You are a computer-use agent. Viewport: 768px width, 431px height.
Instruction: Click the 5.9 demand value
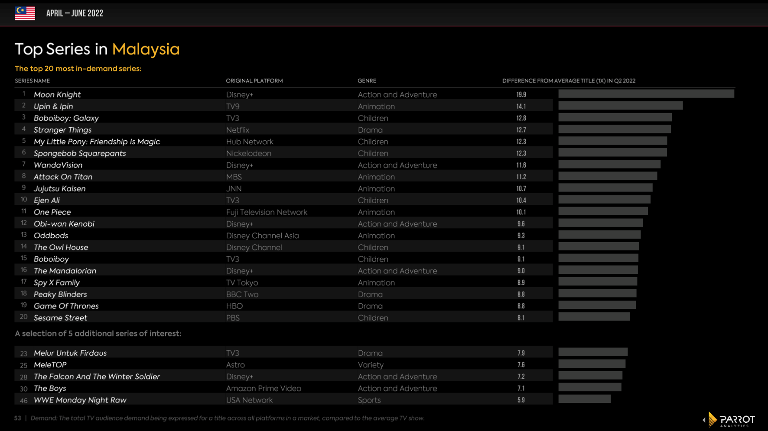tap(521, 400)
